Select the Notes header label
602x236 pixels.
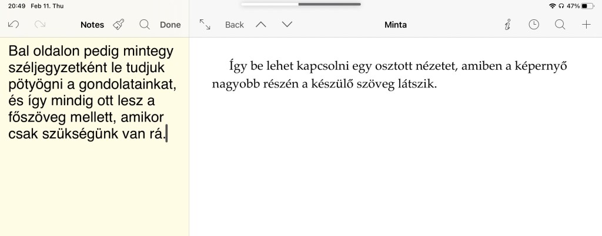[x=92, y=25]
